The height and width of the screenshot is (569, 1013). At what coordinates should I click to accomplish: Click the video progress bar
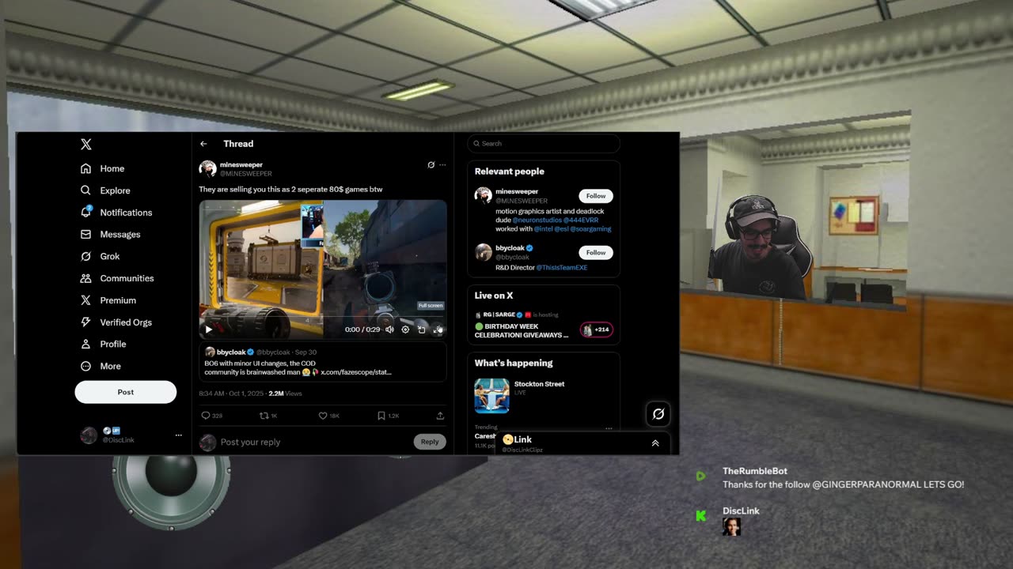(323, 318)
